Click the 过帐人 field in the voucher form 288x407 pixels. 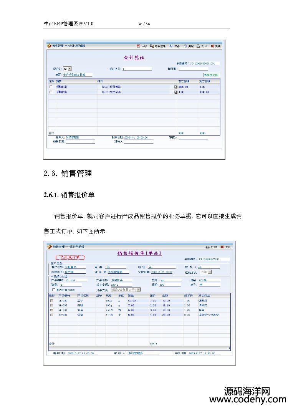pyautogui.click(x=138, y=142)
